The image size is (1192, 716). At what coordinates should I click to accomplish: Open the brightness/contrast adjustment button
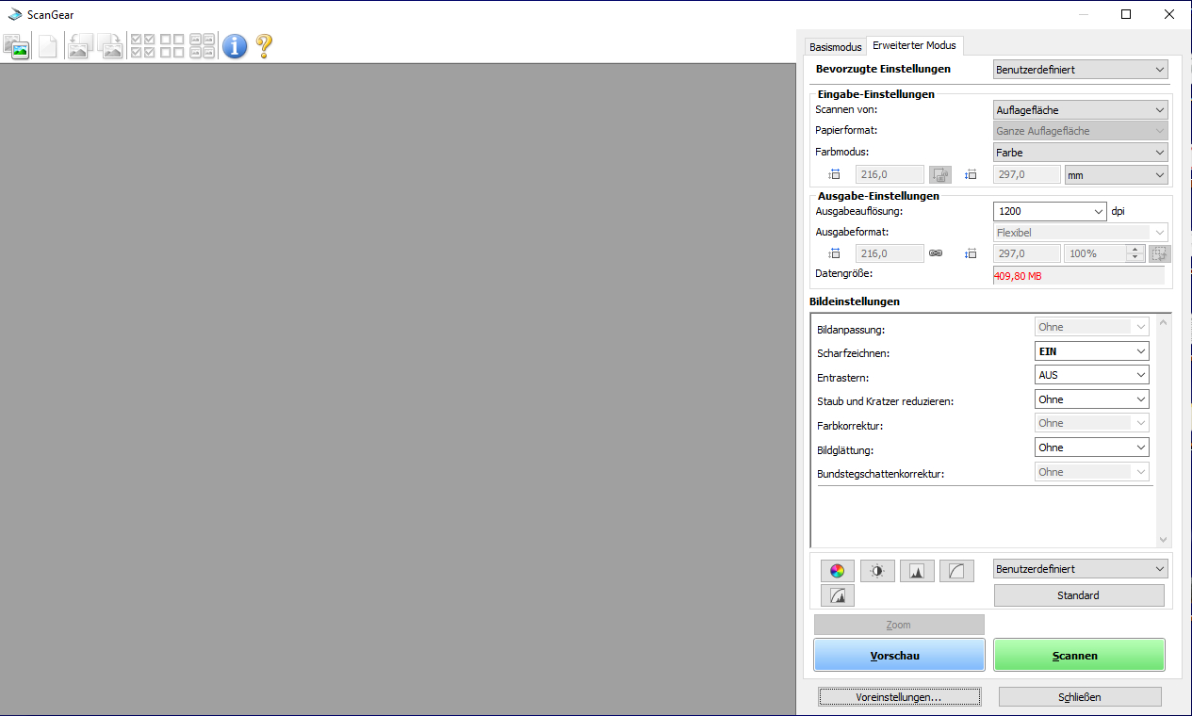coord(877,570)
